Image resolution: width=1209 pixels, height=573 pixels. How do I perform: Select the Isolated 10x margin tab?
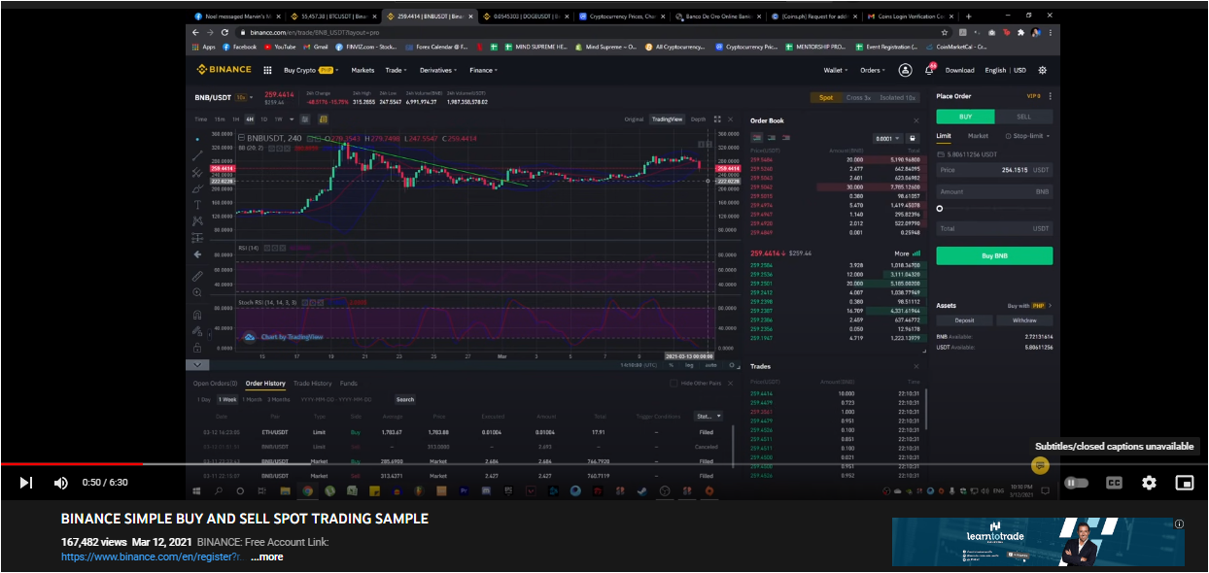pos(896,97)
